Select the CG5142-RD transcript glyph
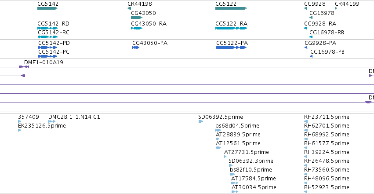This screenshot has width=374, height=194. 47,28
